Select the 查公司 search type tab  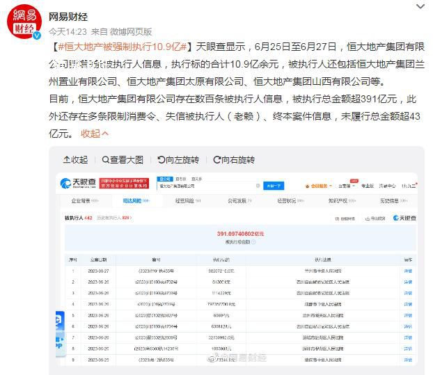pyautogui.click(x=164, y=179)
